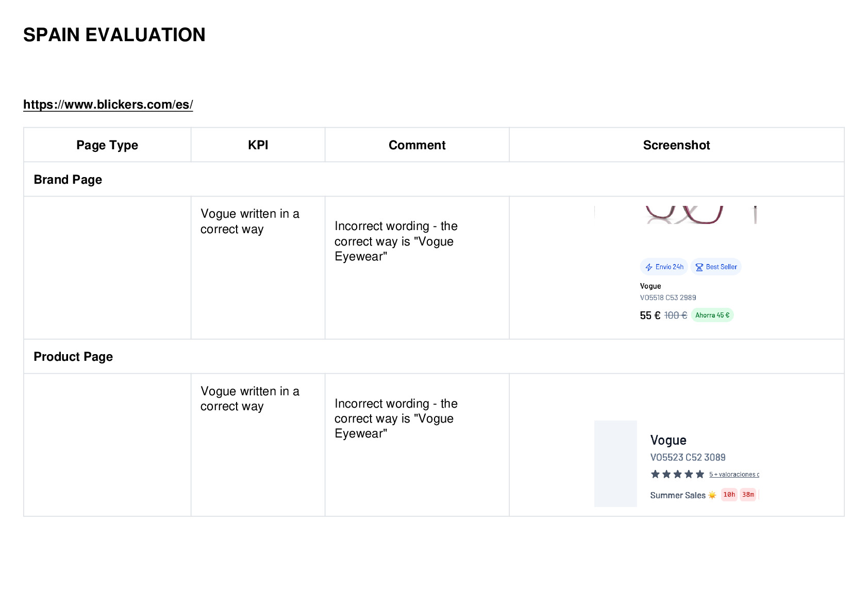This screenshot has width=868, height=613.
Task: Click the 10h countdown timer chip
Action: (x=729, y=495)
